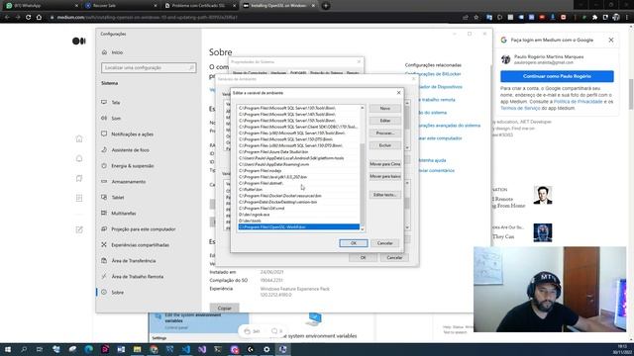634x356 pixels.
Task: Select the C:\flutter\bin path entry
Action: (298, 189)
